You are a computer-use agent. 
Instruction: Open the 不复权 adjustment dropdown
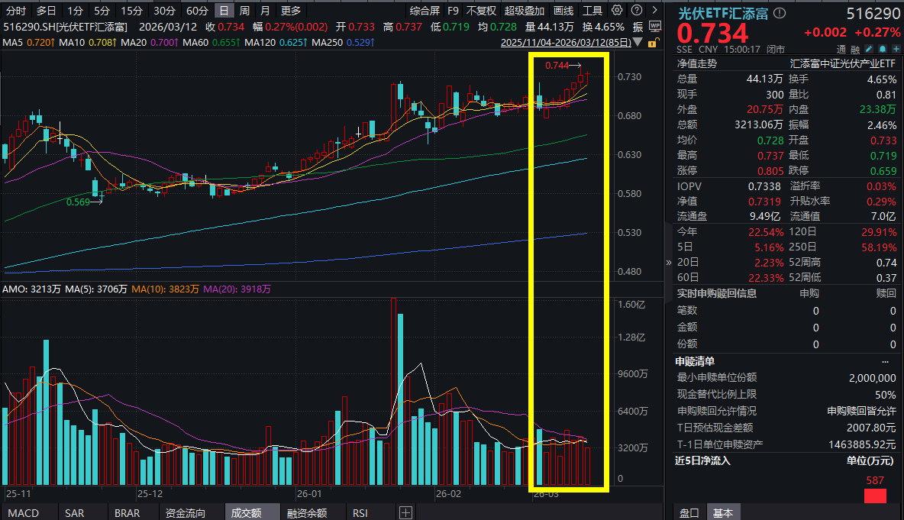click(x=481, y=11)
